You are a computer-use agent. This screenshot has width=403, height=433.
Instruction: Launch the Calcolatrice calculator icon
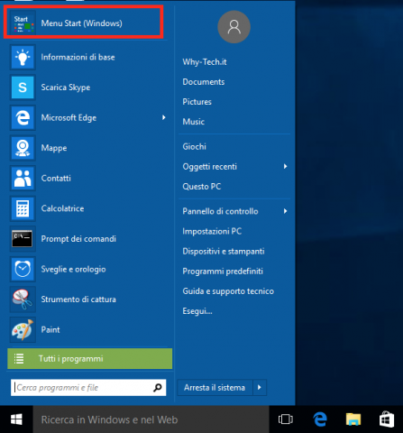click(x=23, y=208)
